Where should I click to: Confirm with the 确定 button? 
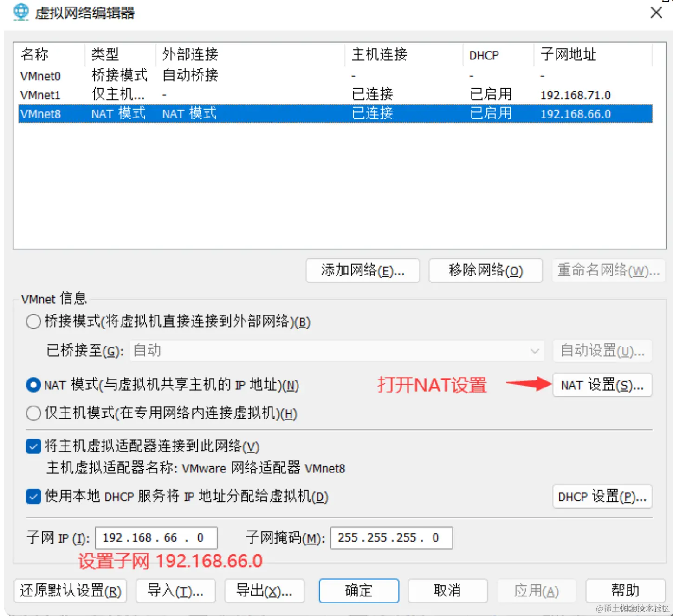pos(359,591)
